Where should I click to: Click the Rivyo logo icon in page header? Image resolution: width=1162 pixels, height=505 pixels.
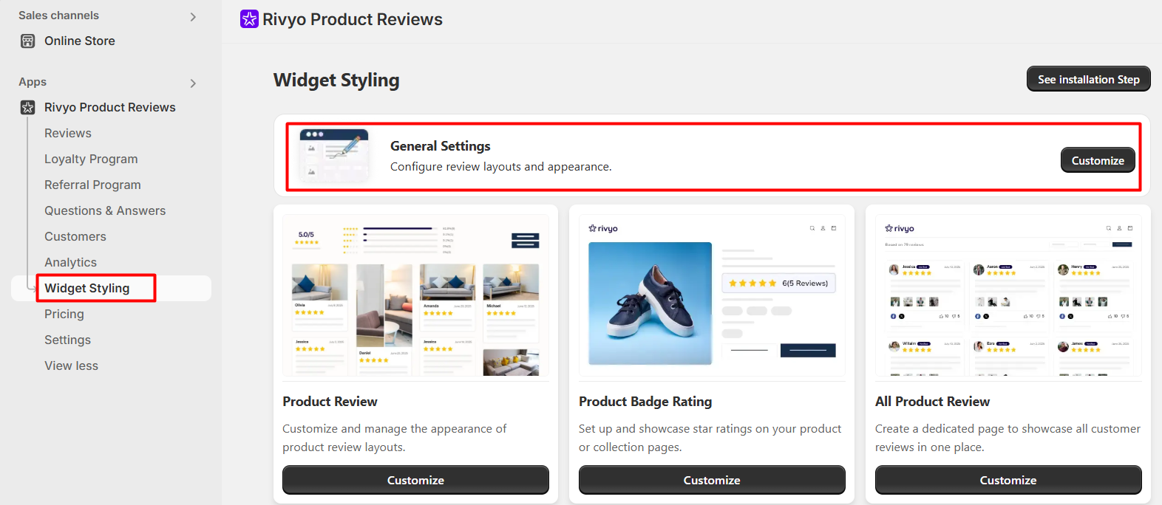(x=249, y=19)
